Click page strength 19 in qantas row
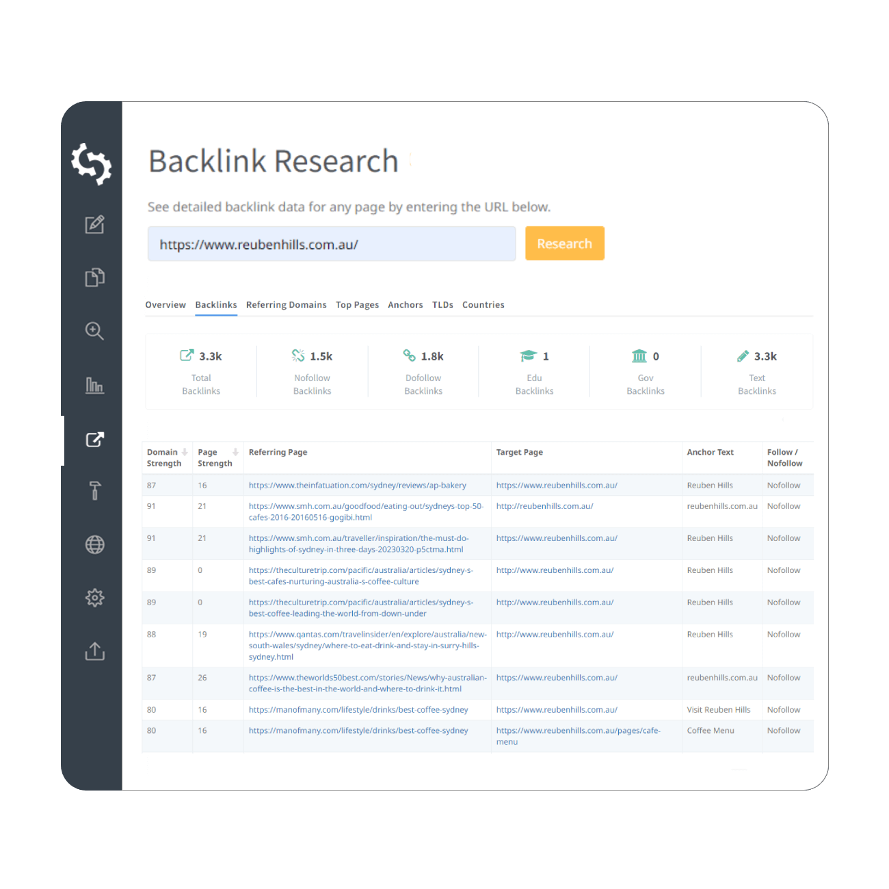The width and height of the screenshot is (889, 889). click(x=202, y=635)
